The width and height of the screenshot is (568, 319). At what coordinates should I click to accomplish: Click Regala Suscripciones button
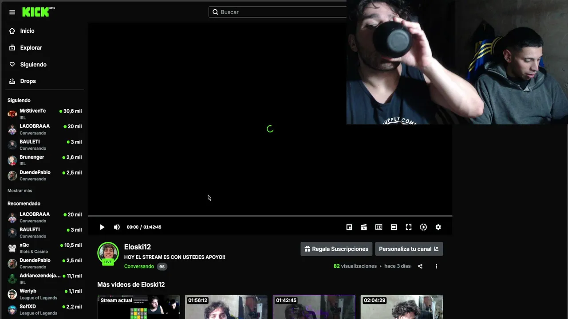[x=336, y=249]
